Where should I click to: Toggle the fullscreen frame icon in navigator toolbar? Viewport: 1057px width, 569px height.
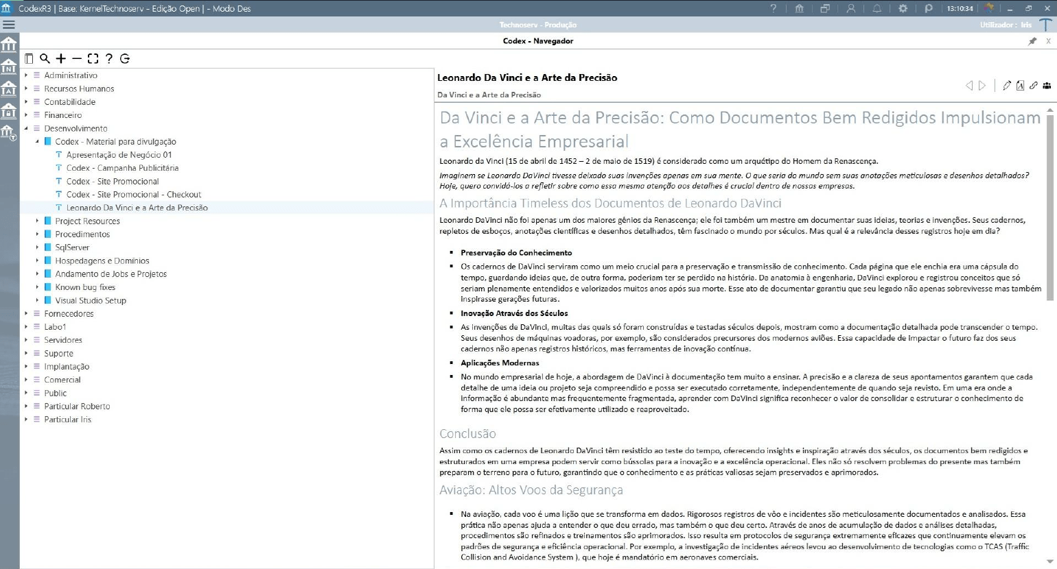coord(93,59)
